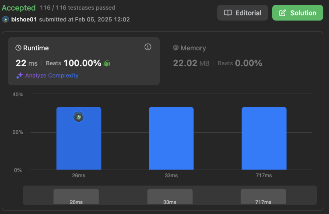
Task: Select the 33ms gray range slider bar
Action: (170, 196)
